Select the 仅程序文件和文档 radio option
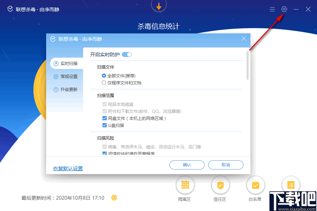The height and width of the screenshot is (211, 317). point(104,83)
